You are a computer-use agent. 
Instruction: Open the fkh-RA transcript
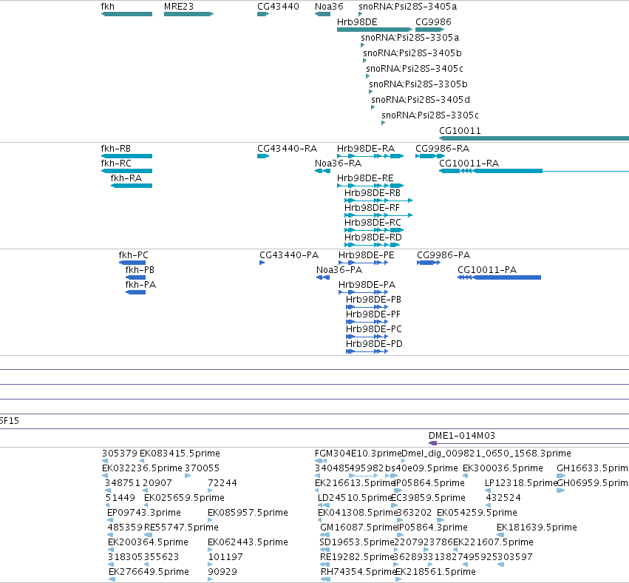point(132,186)
